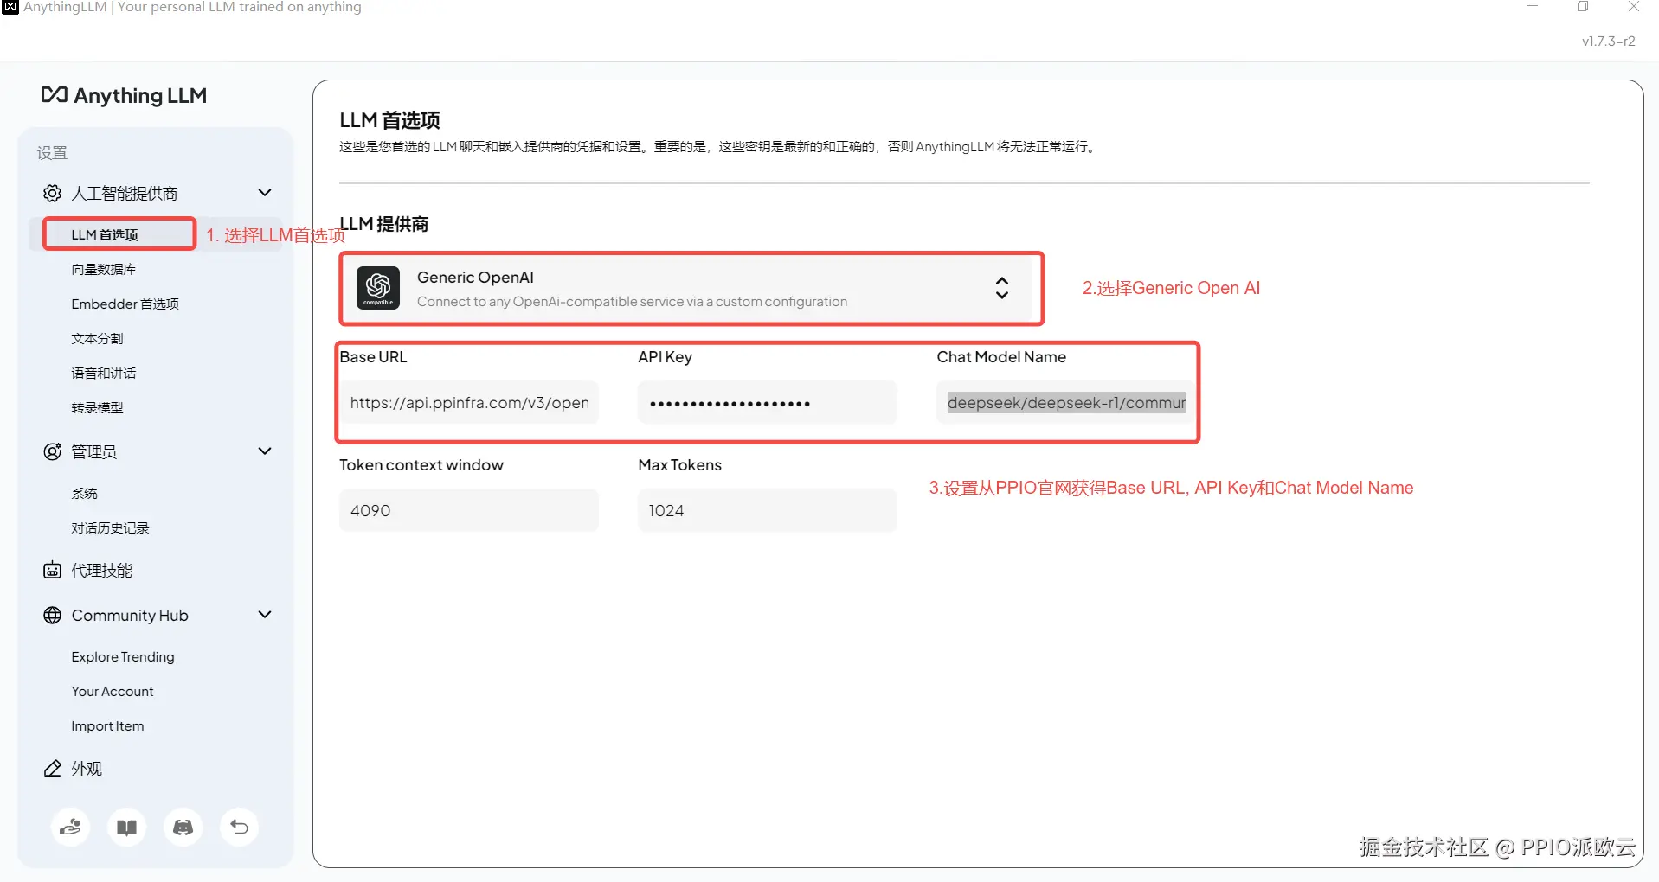Focus the Chat Model Name field
The height and width of the screenshot is (882, 1659).
pyautogui.click(x=1064, y=402)
